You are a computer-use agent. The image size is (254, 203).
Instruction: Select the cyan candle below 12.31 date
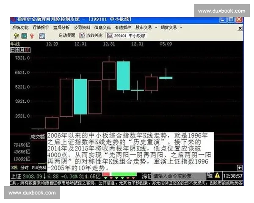[80, 97]
